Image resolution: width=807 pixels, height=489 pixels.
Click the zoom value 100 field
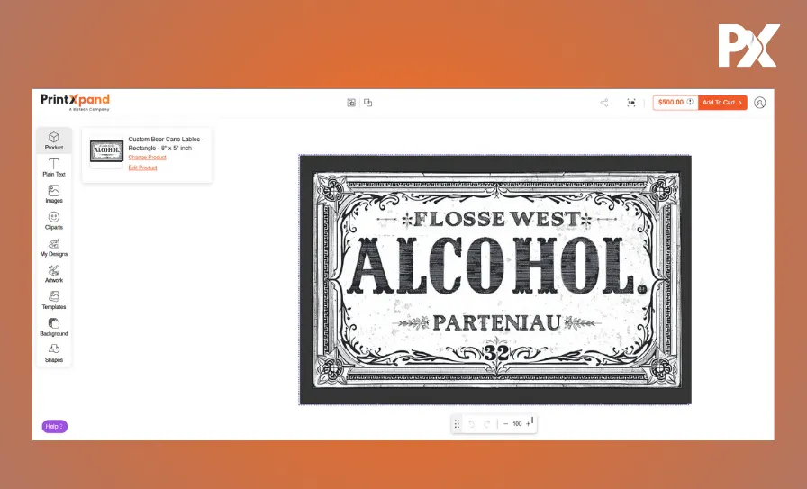pyautogui.click(x=517, y=423)
